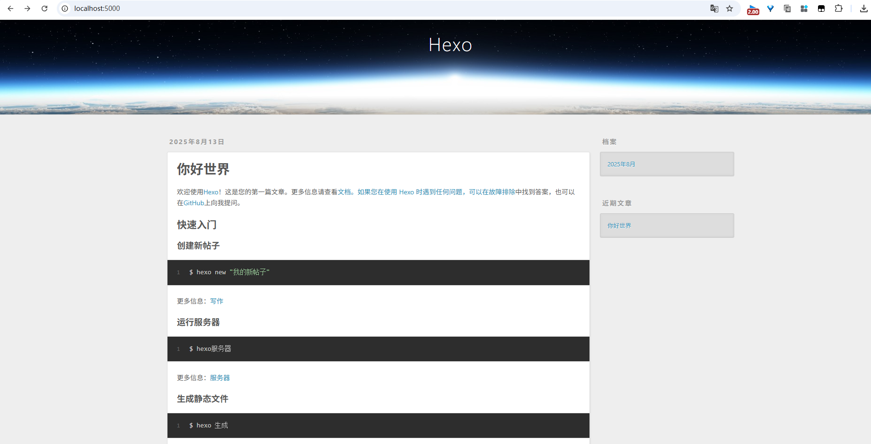The image size is (871, 444).
Task: Open the downloads icon
Action: pyautogui.click(x=863, y=9)
